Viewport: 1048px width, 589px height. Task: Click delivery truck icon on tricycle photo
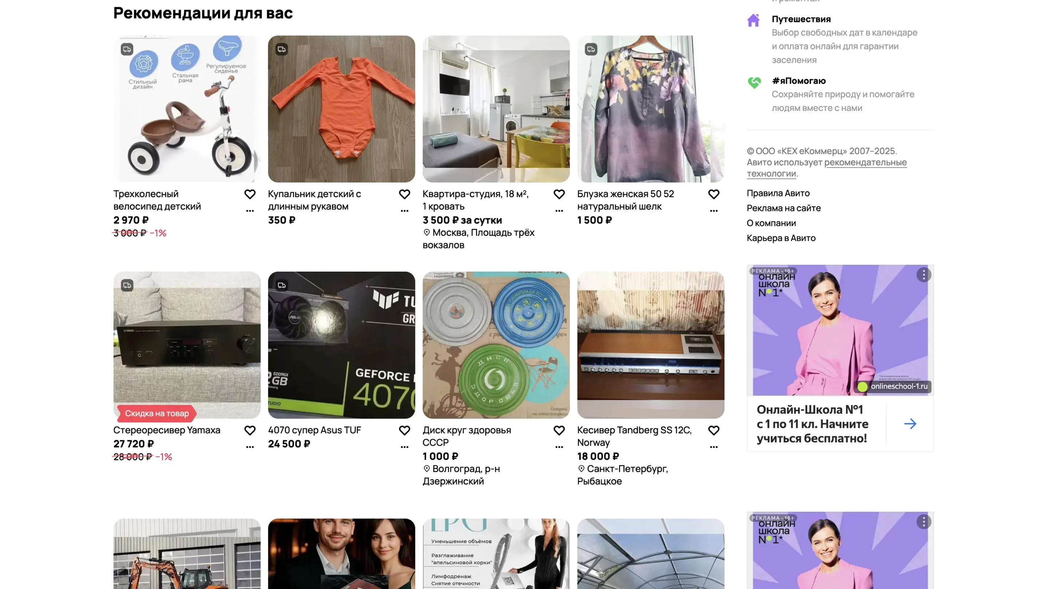(x=127, y=49)
